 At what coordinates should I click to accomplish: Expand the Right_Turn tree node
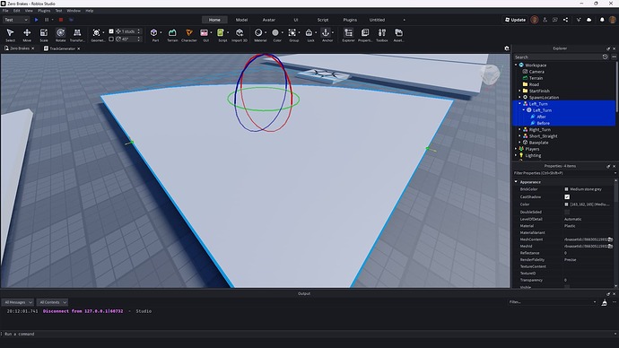[520, 129]
